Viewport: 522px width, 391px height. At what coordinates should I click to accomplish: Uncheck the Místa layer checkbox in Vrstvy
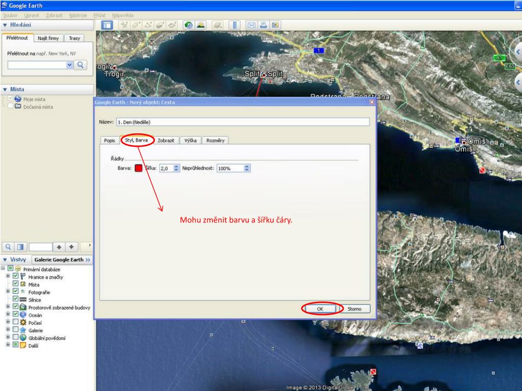[x=15, y=284]
